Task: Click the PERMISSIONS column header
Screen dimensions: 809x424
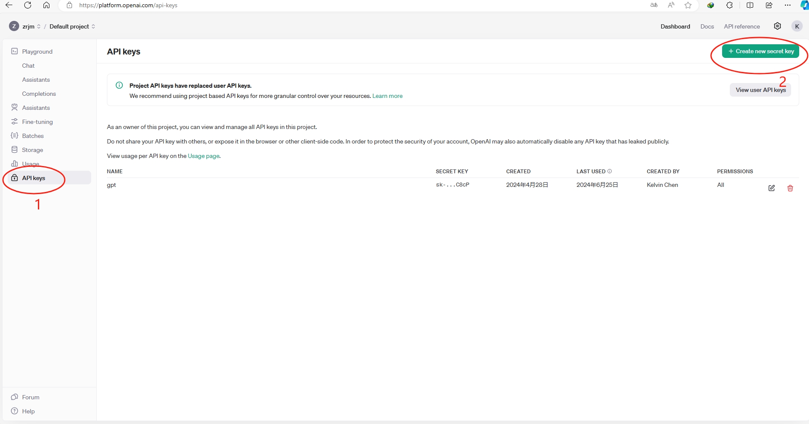Action: point(735,171)
